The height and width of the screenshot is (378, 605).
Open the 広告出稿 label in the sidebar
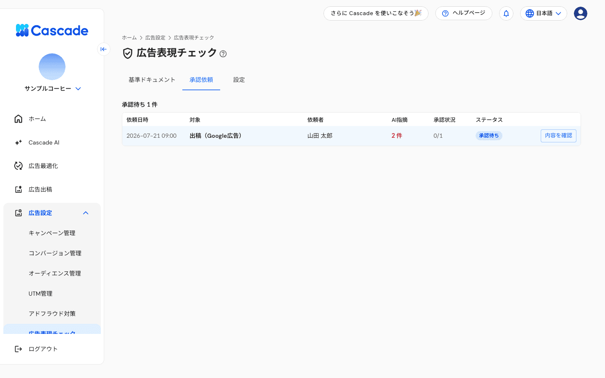tap(40, 189)
